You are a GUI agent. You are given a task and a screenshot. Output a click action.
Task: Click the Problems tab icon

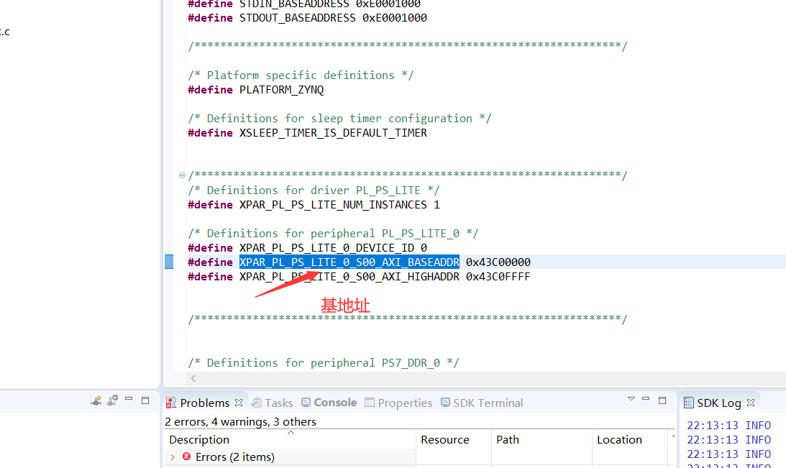pyautogui.click(x=171, y=403)
